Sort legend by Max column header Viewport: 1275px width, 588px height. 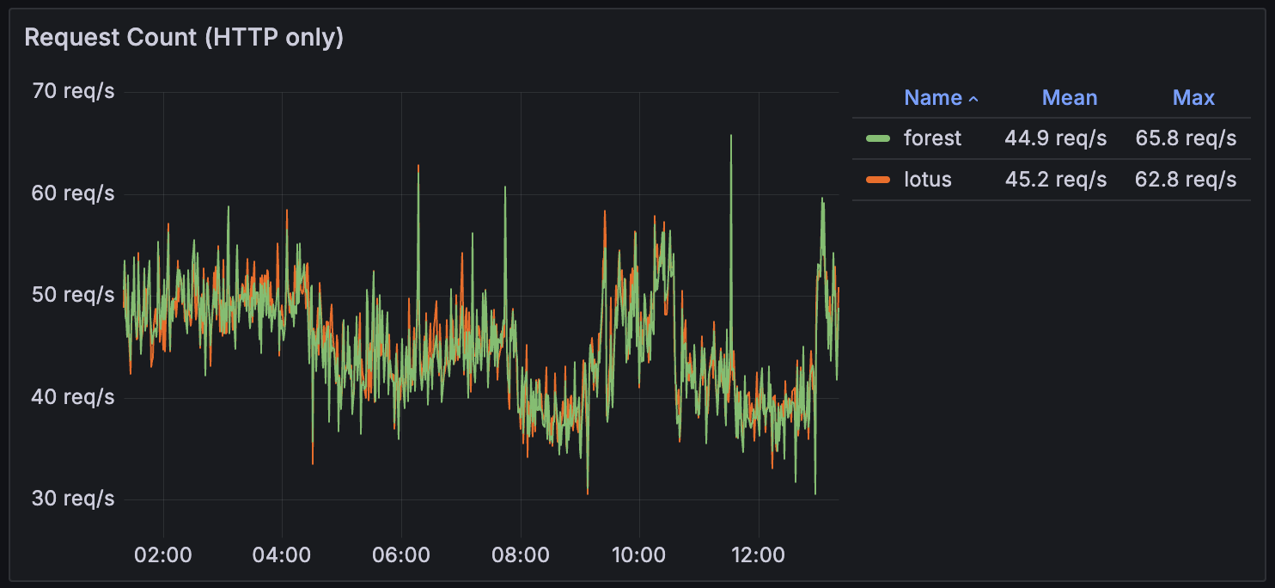tap(1193, 98)
